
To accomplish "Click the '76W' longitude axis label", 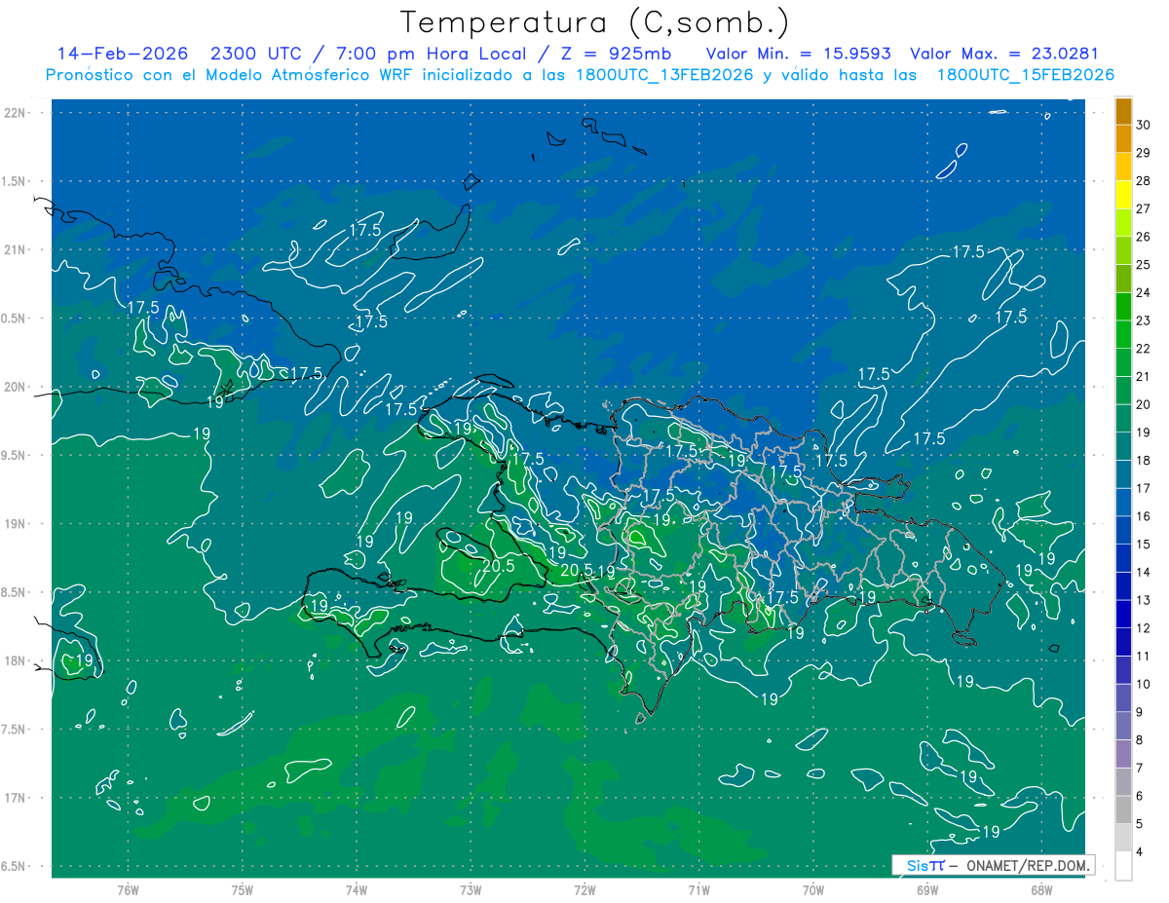I will (x=128, y=890).
